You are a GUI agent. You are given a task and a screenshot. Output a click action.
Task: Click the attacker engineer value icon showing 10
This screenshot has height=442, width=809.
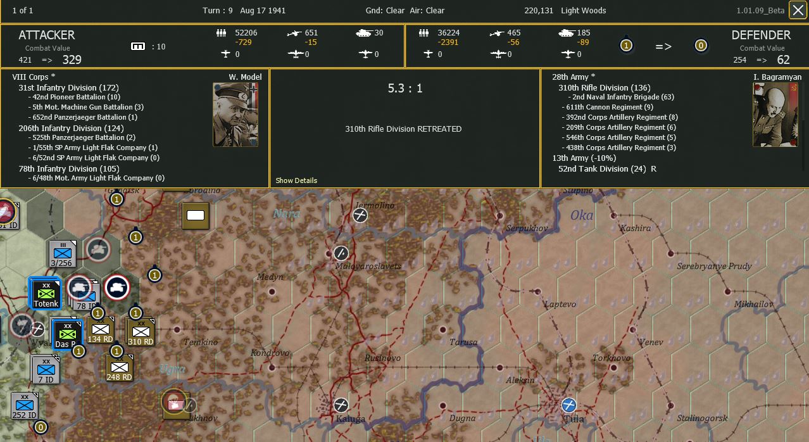point(138,46)
